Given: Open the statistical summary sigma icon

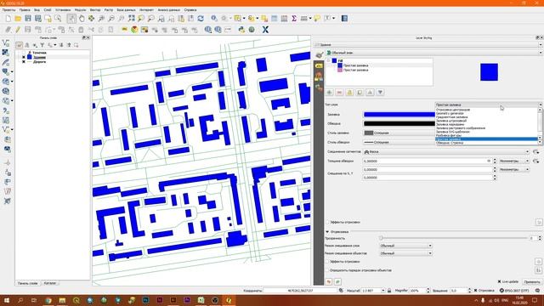Looking at the screenshot, I should [294, 19].
